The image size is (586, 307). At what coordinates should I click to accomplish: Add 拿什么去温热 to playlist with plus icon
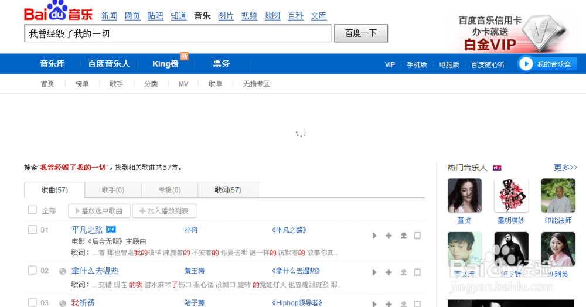[389, 272]
